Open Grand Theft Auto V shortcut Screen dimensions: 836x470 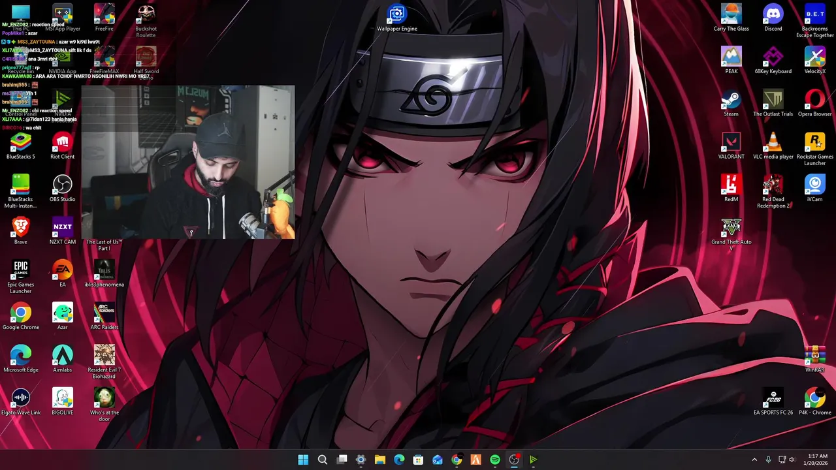731,234
